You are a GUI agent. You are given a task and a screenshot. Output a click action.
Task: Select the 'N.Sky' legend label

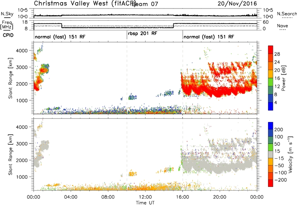pyautogui.click(x=7, y=14)
